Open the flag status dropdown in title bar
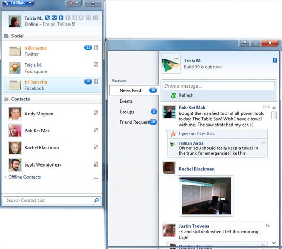 pyautogui.click(x=74, y=3)
